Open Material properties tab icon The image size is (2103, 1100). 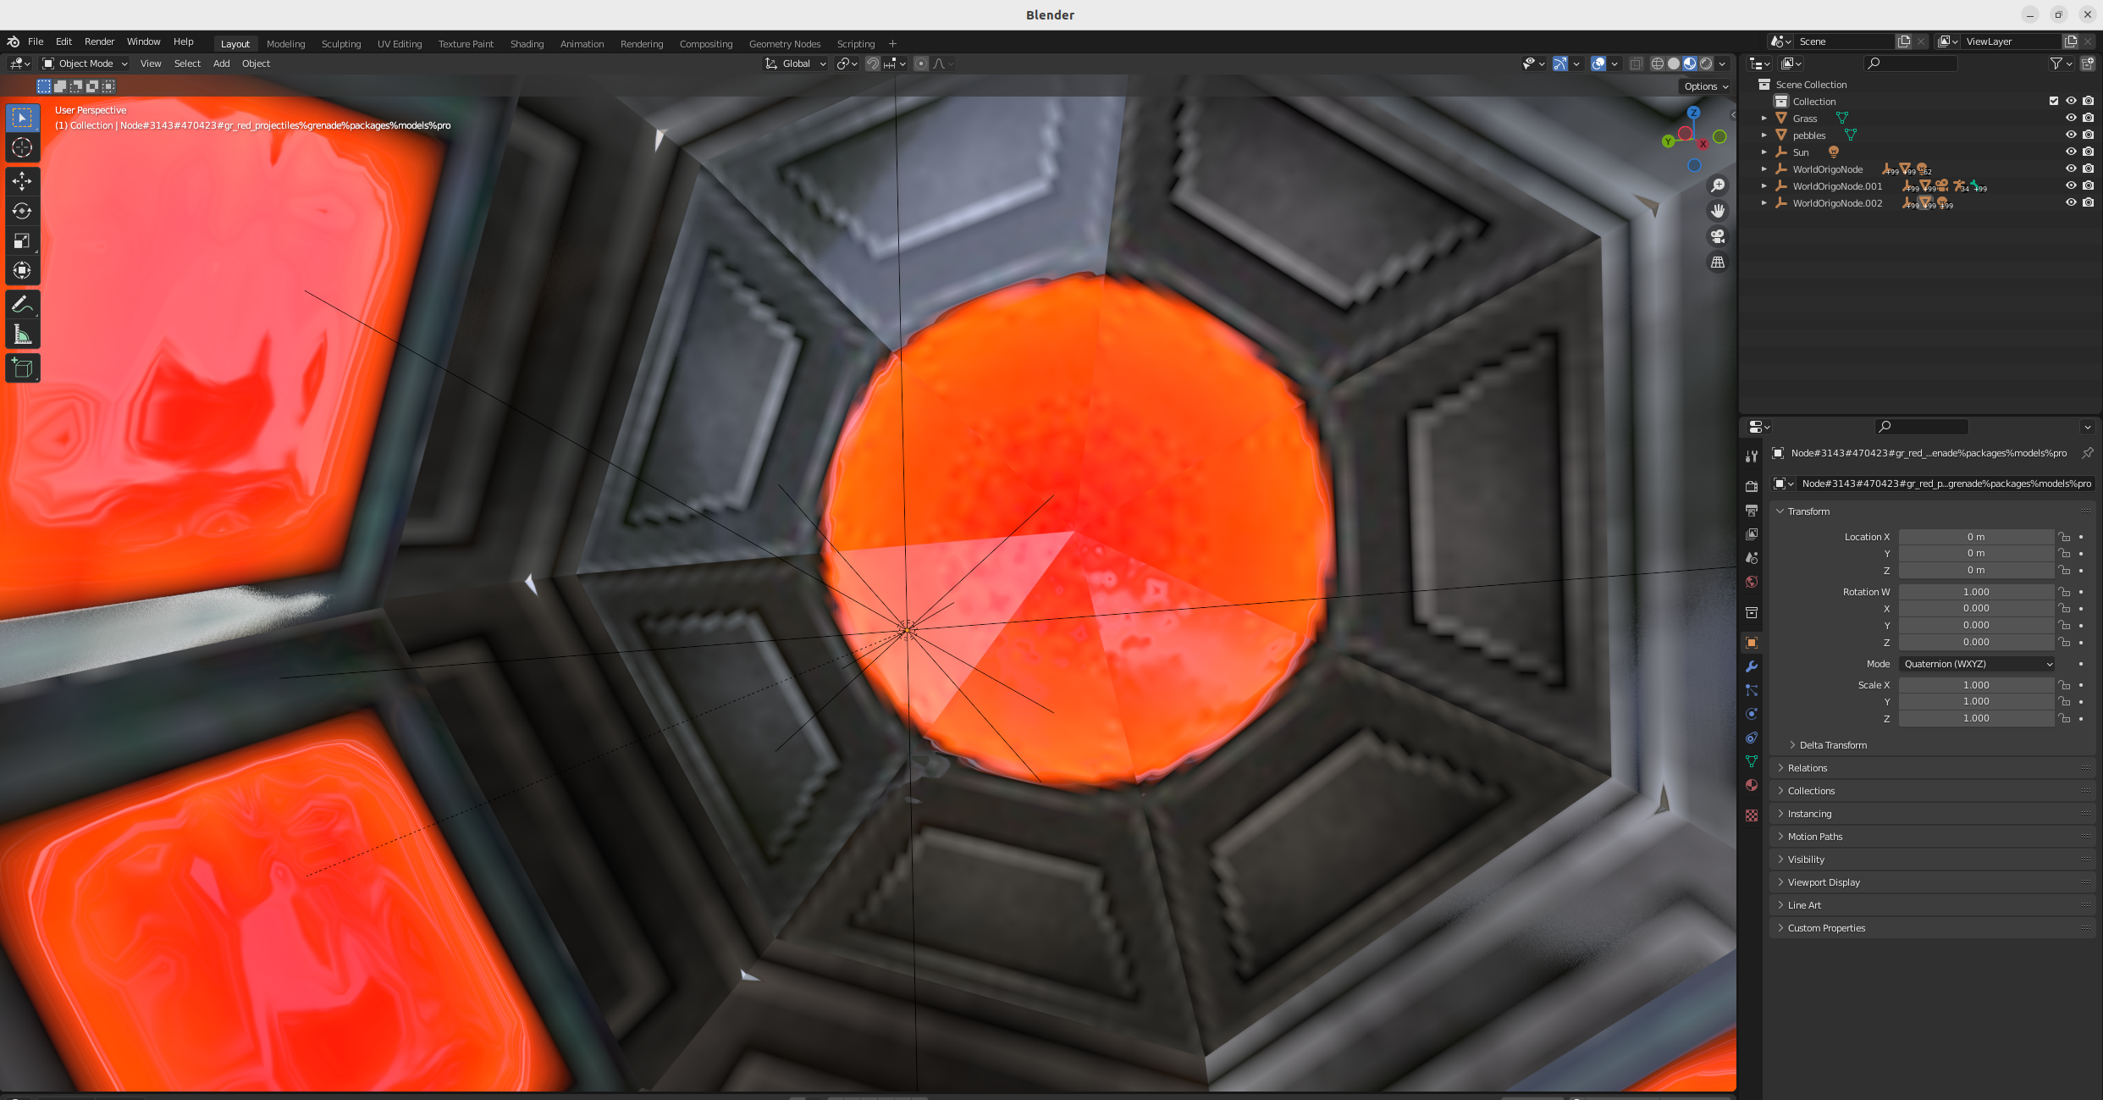(1752, 785)
